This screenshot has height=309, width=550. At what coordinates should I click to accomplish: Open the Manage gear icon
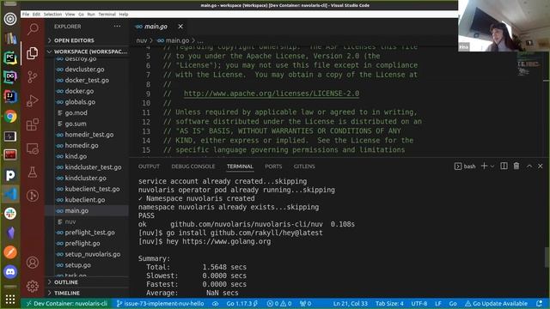pos(33,286)
